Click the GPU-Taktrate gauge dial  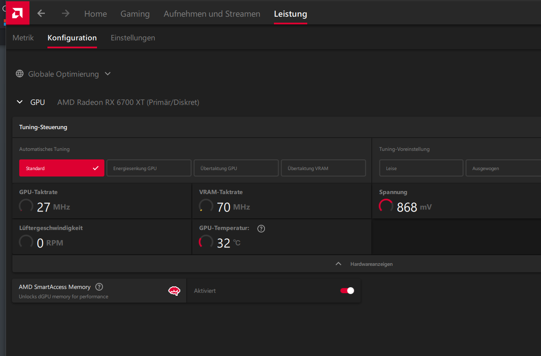[26, 206]
